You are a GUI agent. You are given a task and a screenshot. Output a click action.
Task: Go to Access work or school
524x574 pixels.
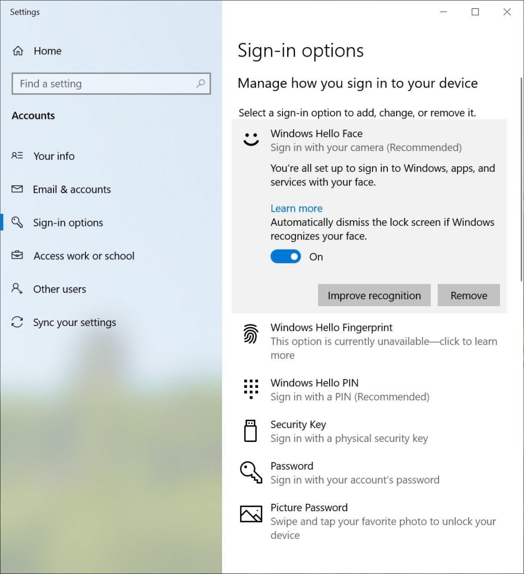[111, 256]
